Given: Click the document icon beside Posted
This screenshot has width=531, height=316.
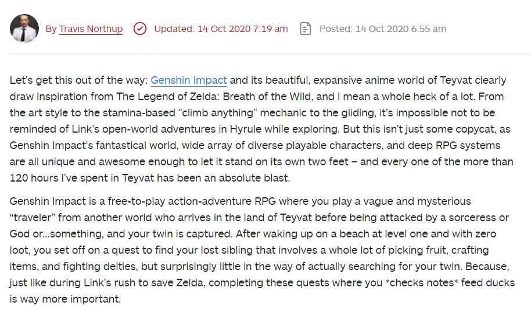Looking at the screenshot, I should point(306,29).
